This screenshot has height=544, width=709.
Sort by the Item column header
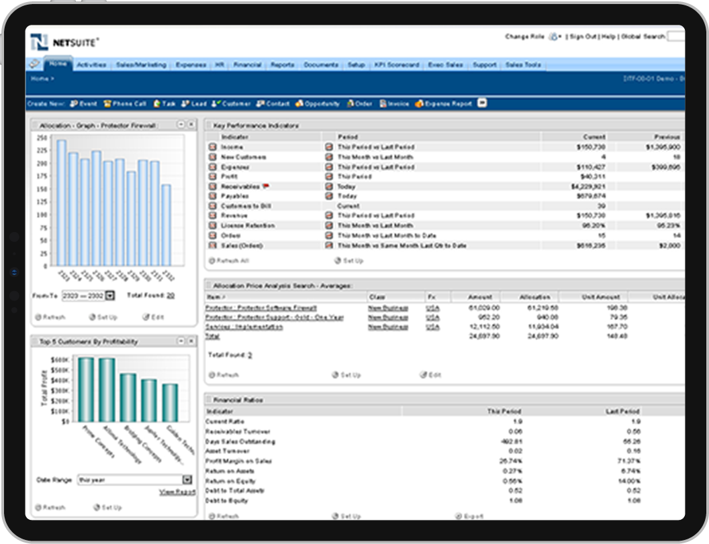pos(216,297)
